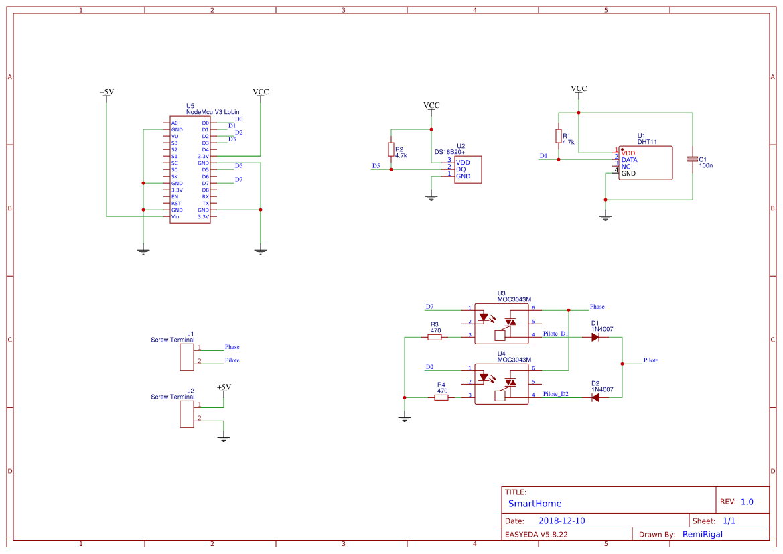
Task: Click the Pilote_D1 net label
Action: (x=556, y=333)
